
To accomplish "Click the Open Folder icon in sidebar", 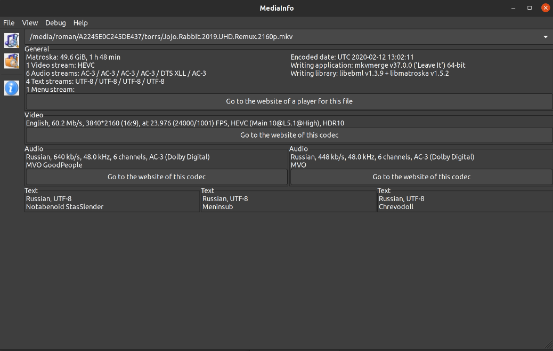I will pyautogui.click(x=11, y=61).
